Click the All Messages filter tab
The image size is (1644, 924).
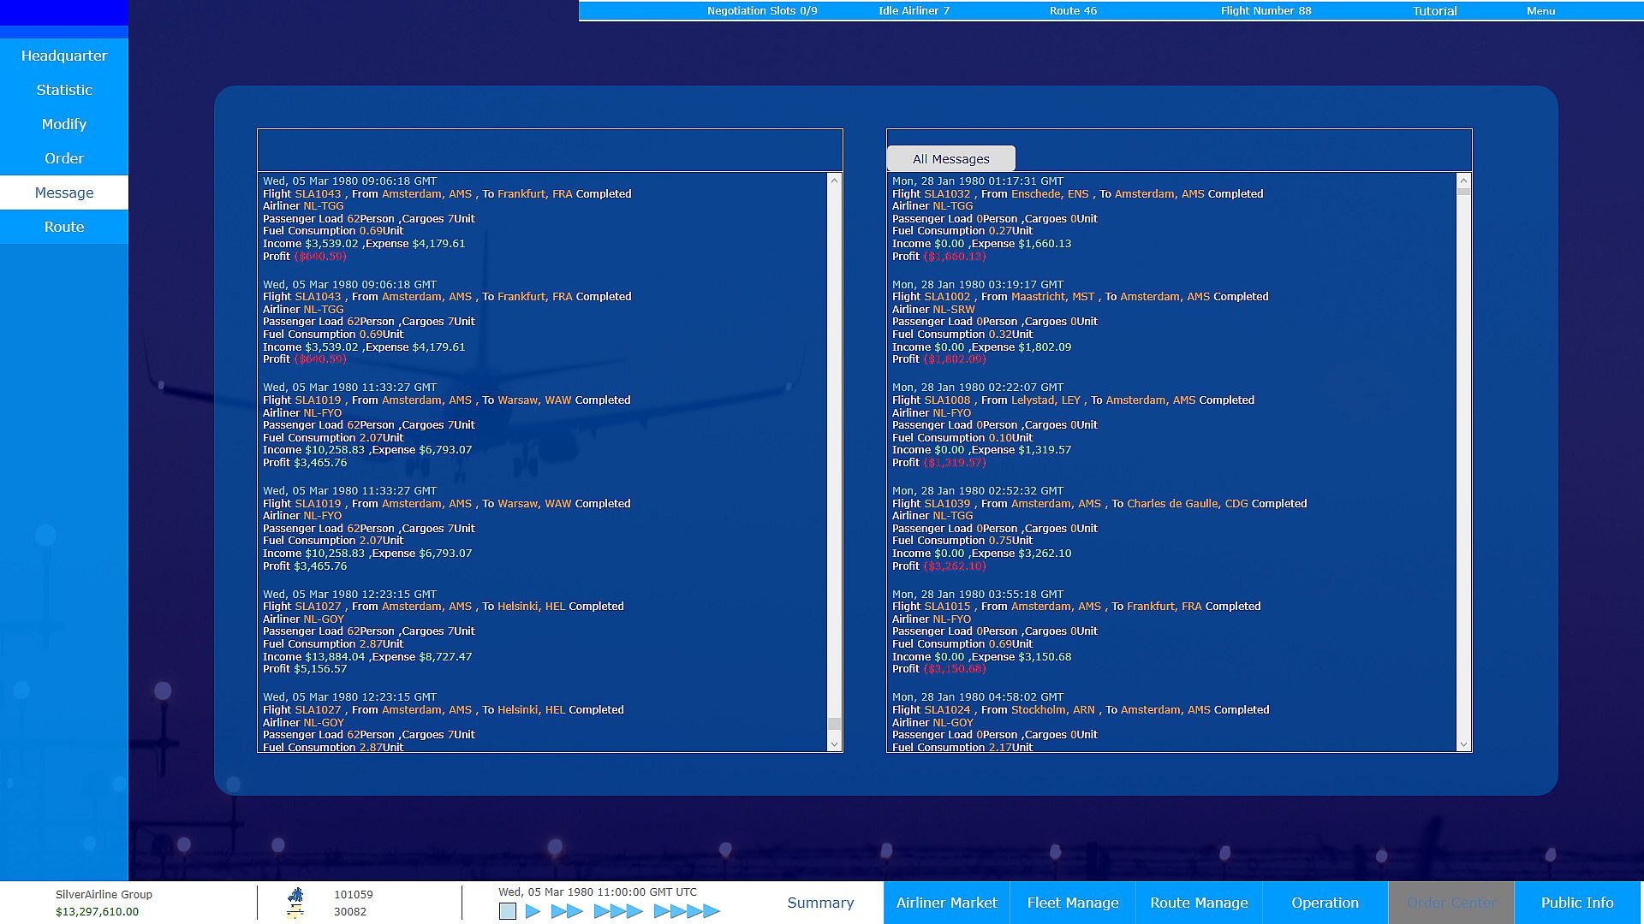950,159
